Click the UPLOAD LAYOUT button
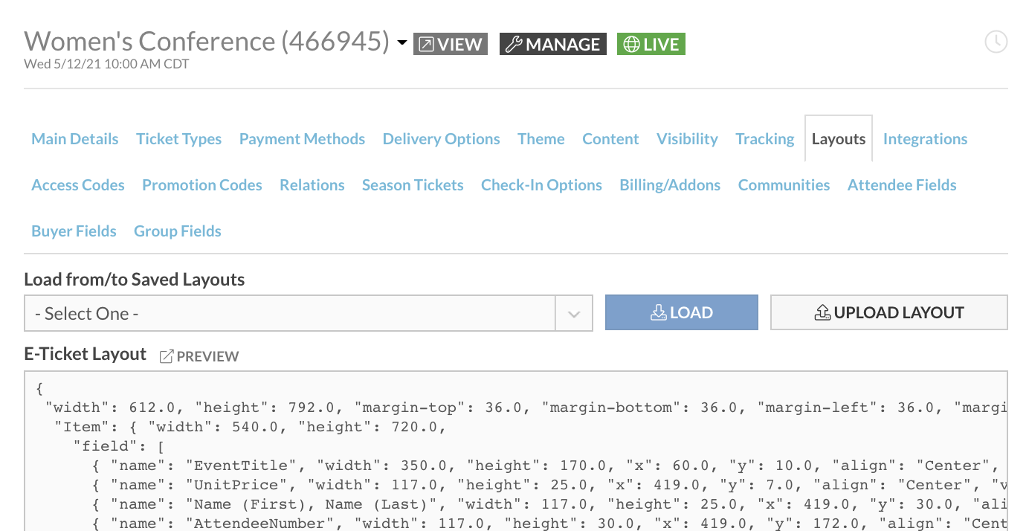This screenshot has height=531, width=1029. pos(889,312)
